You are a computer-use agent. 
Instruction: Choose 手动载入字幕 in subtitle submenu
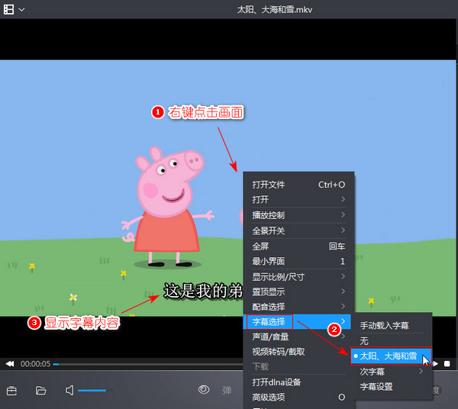pyautogui.click(x=392, y=325)
